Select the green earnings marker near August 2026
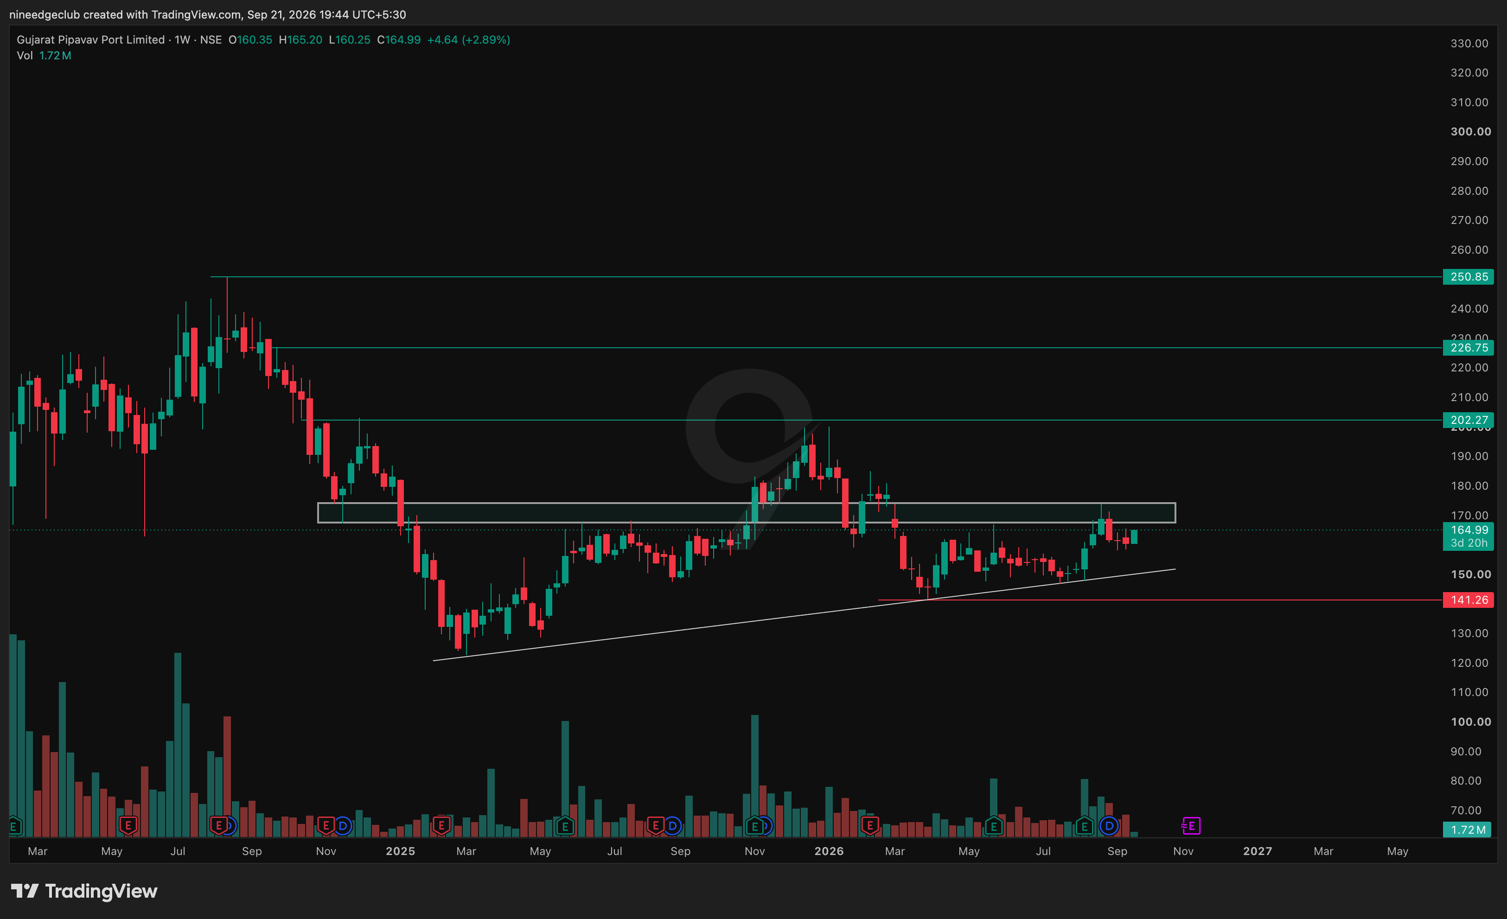Screen dimensions: 1507x919 tap(1085, 827)
